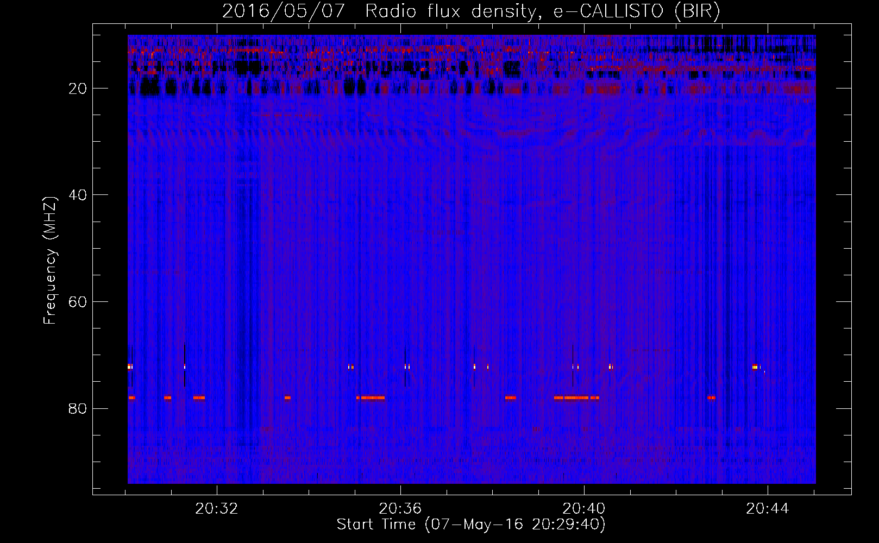Click the 20 MHz frequency tick label

(78, 89)
